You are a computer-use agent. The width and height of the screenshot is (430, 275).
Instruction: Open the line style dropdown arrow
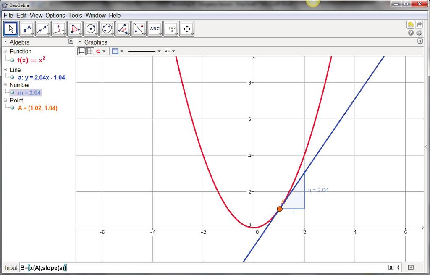tap(159, 51)
